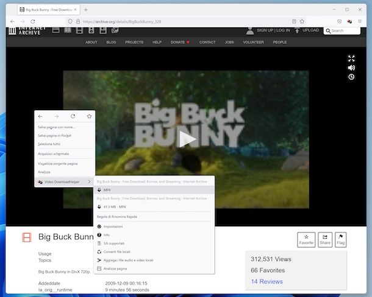Open the VOLUNTEER nav link
372x297 pixels.
(253, 42)
